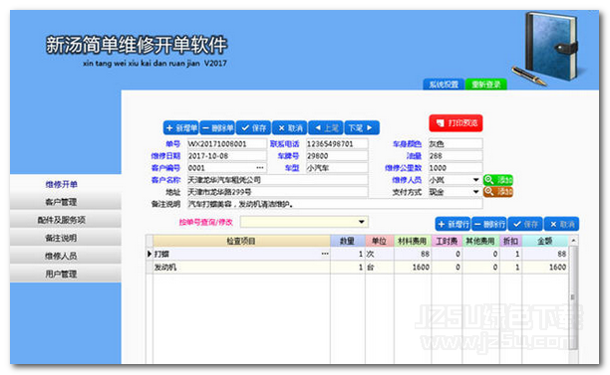Click the 其他费用 column header
The width and height of the screenshot is (610, 375).
point(480,241)
